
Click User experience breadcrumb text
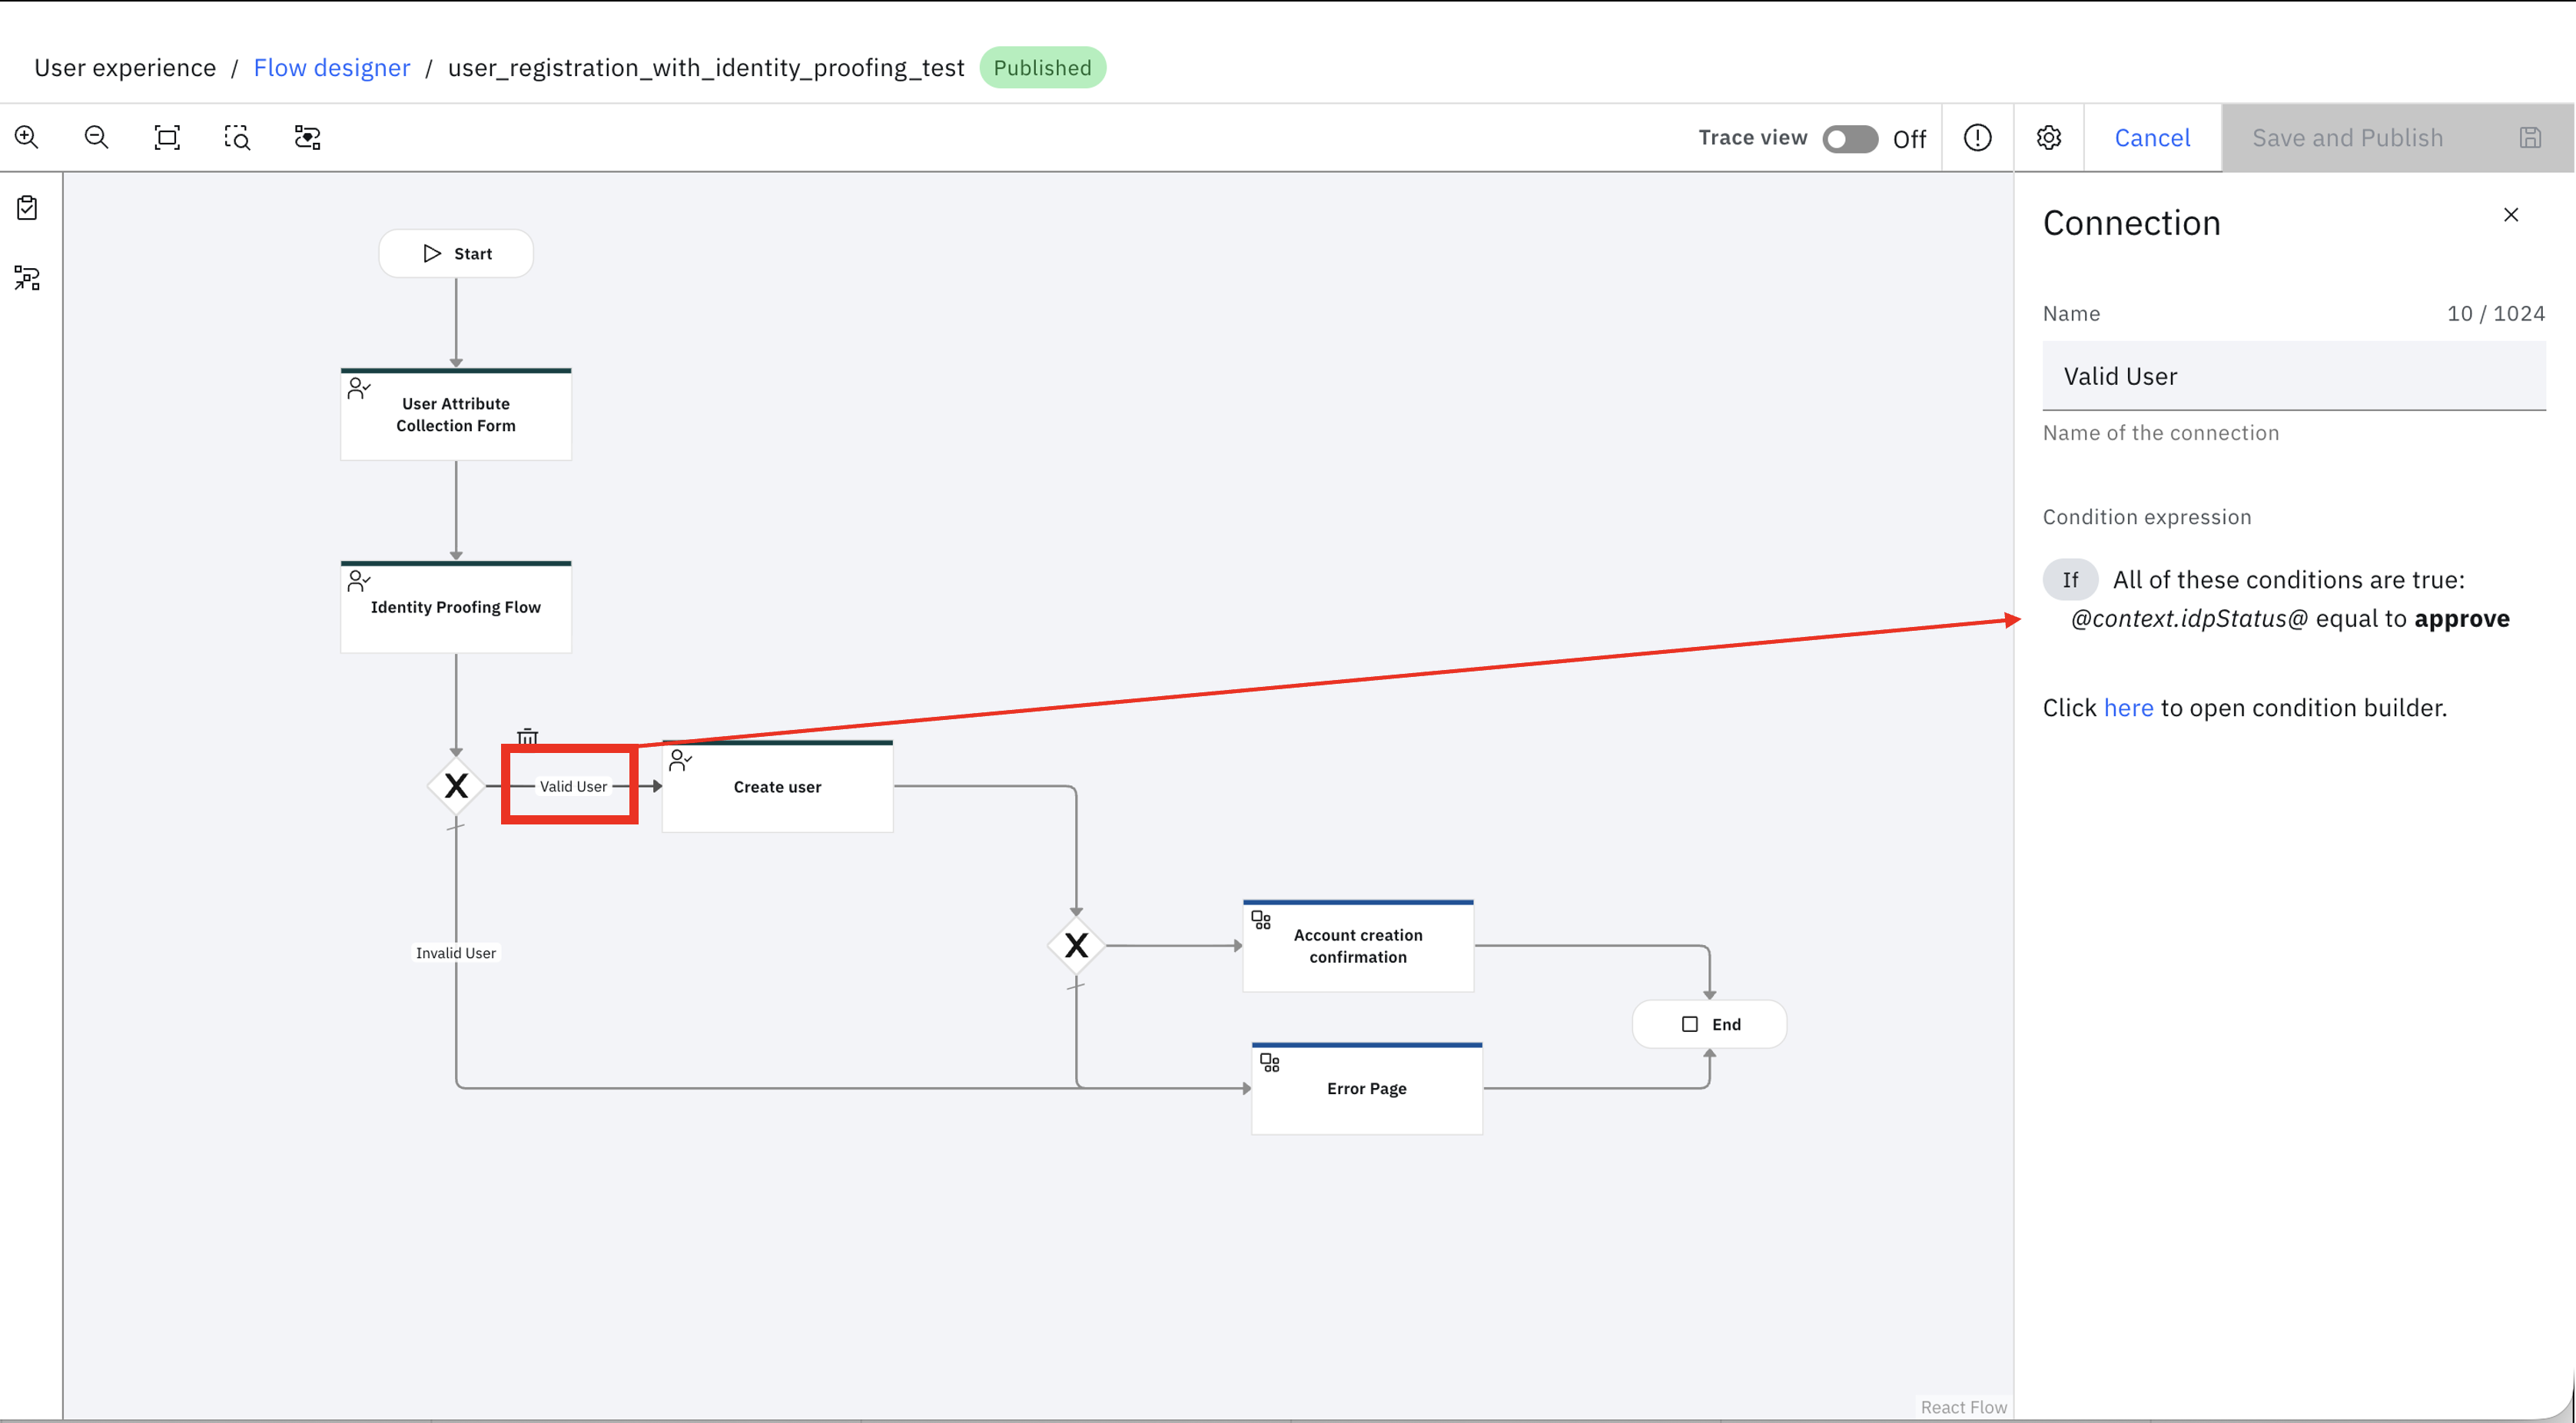pos(125,68)
